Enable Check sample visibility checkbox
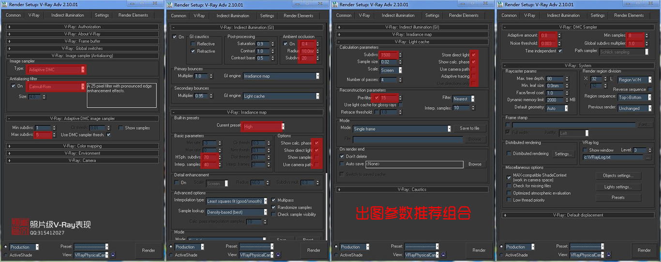 (274, 214)
